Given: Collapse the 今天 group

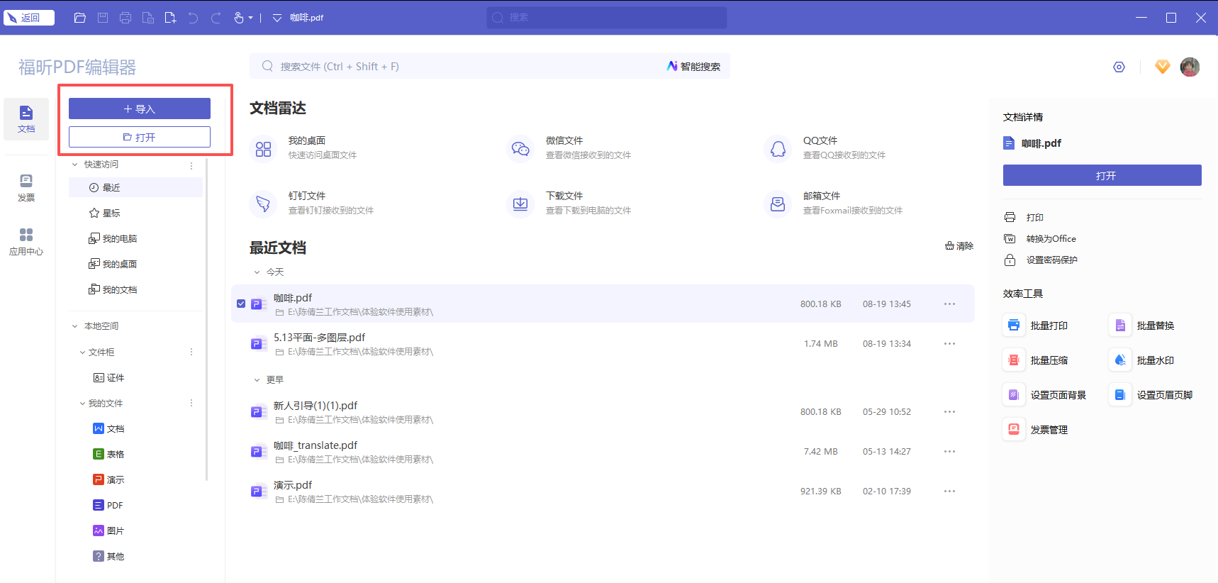Looking at the screenshot, I should [x=257, y=272].
